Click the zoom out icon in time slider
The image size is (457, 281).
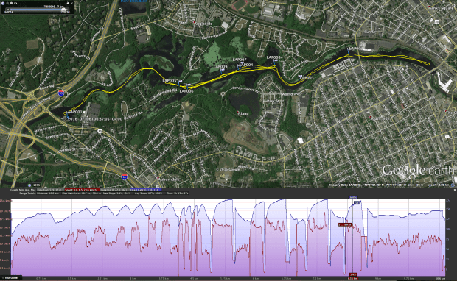click(7, 3)
